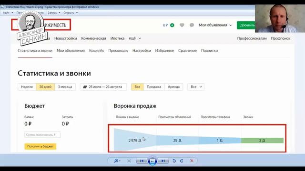Start the slideshow with the round center button
The width and height of the screenshot is (305, 171).
[152, 161]
